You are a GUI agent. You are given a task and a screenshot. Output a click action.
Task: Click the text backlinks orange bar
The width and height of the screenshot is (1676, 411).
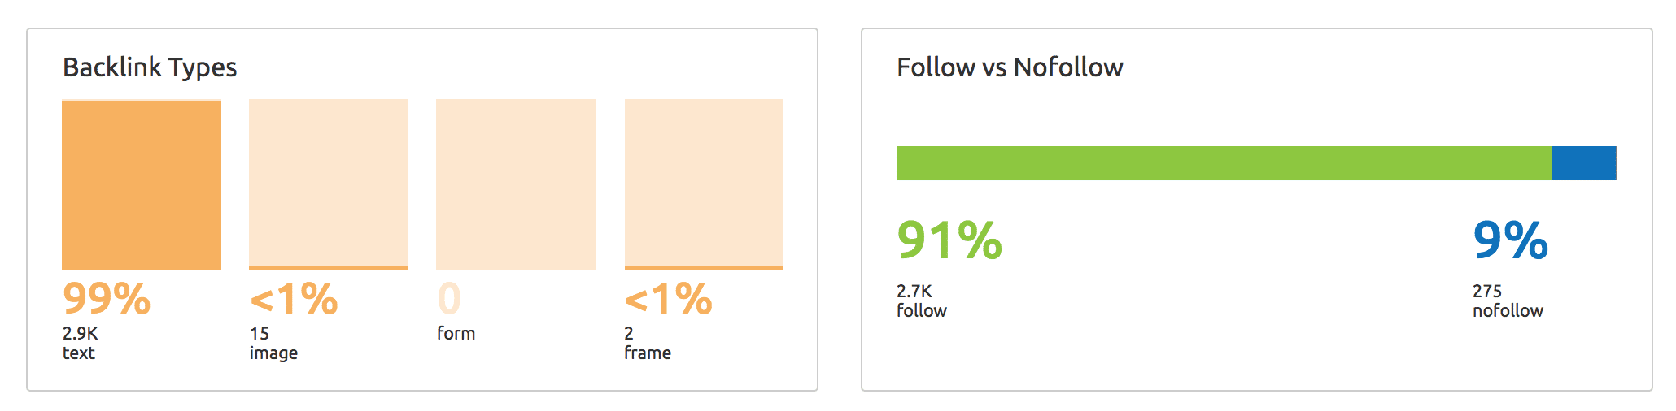142,184
